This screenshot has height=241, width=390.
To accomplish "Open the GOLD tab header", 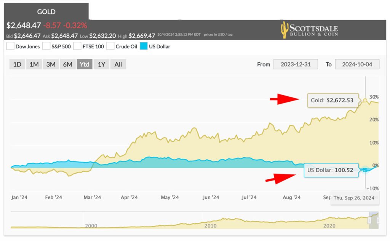I will 46,12.
